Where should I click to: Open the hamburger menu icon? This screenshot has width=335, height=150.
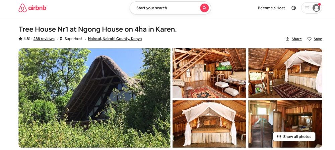tap(307, 8)
